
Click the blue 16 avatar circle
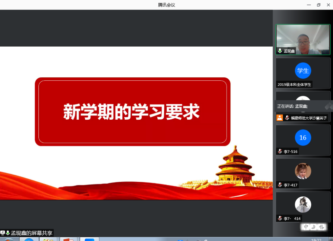(303, 138)
